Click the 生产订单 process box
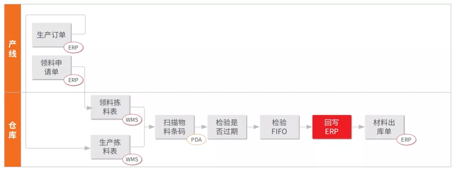The height and width of the screenshot is (170, 454). [x=51, y=34]
